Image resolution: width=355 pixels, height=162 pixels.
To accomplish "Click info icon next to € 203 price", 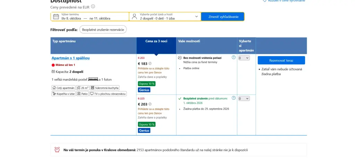I will (x=150, y=104).
